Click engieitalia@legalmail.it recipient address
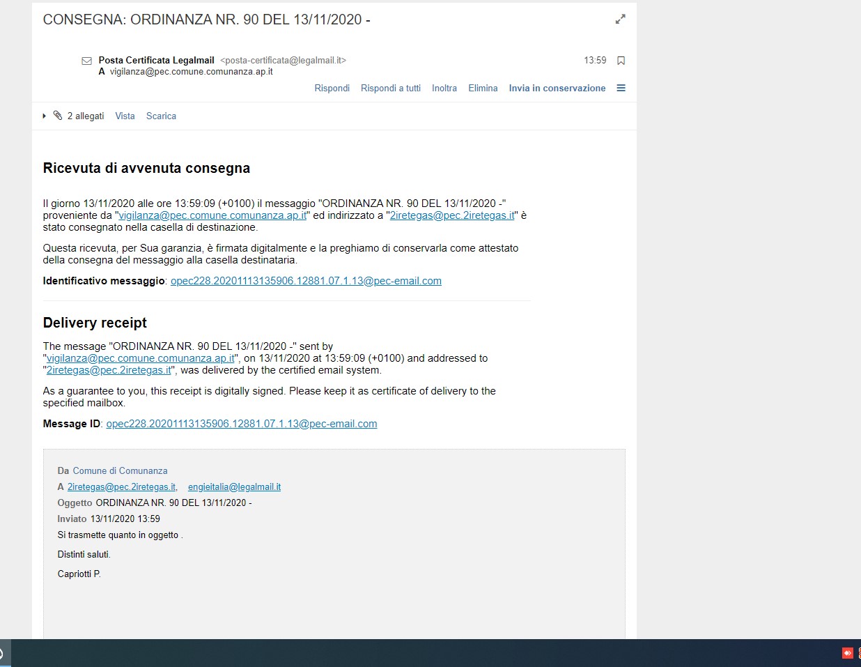 (x=234, y=487)
